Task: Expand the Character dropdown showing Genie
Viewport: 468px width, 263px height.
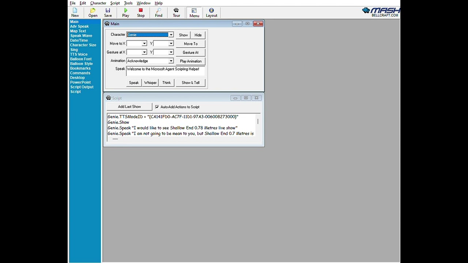Action: pyautogui.click(x=171, y=35)
